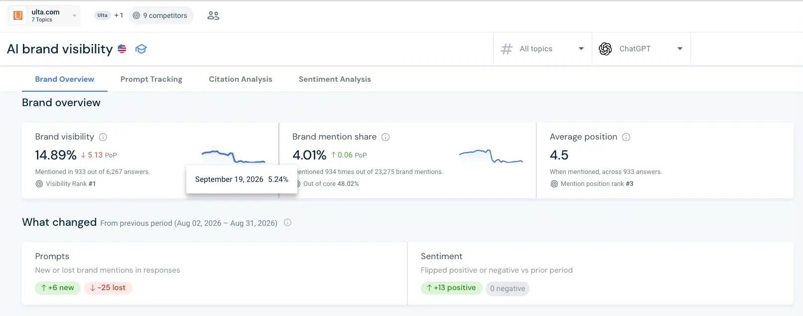Click the Brand mention share sparkline chart
Viewport: 803px width, 316px height.
coord(491,157)
